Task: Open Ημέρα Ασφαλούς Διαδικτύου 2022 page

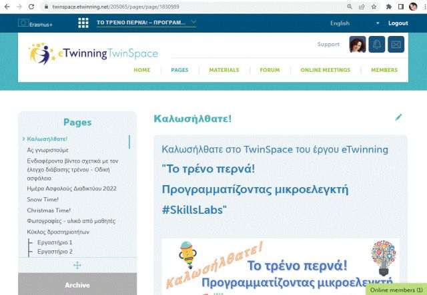Action: 71,188
